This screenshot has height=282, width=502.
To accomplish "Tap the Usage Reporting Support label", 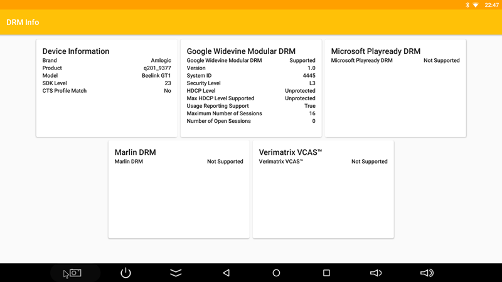I will [218, 106].
